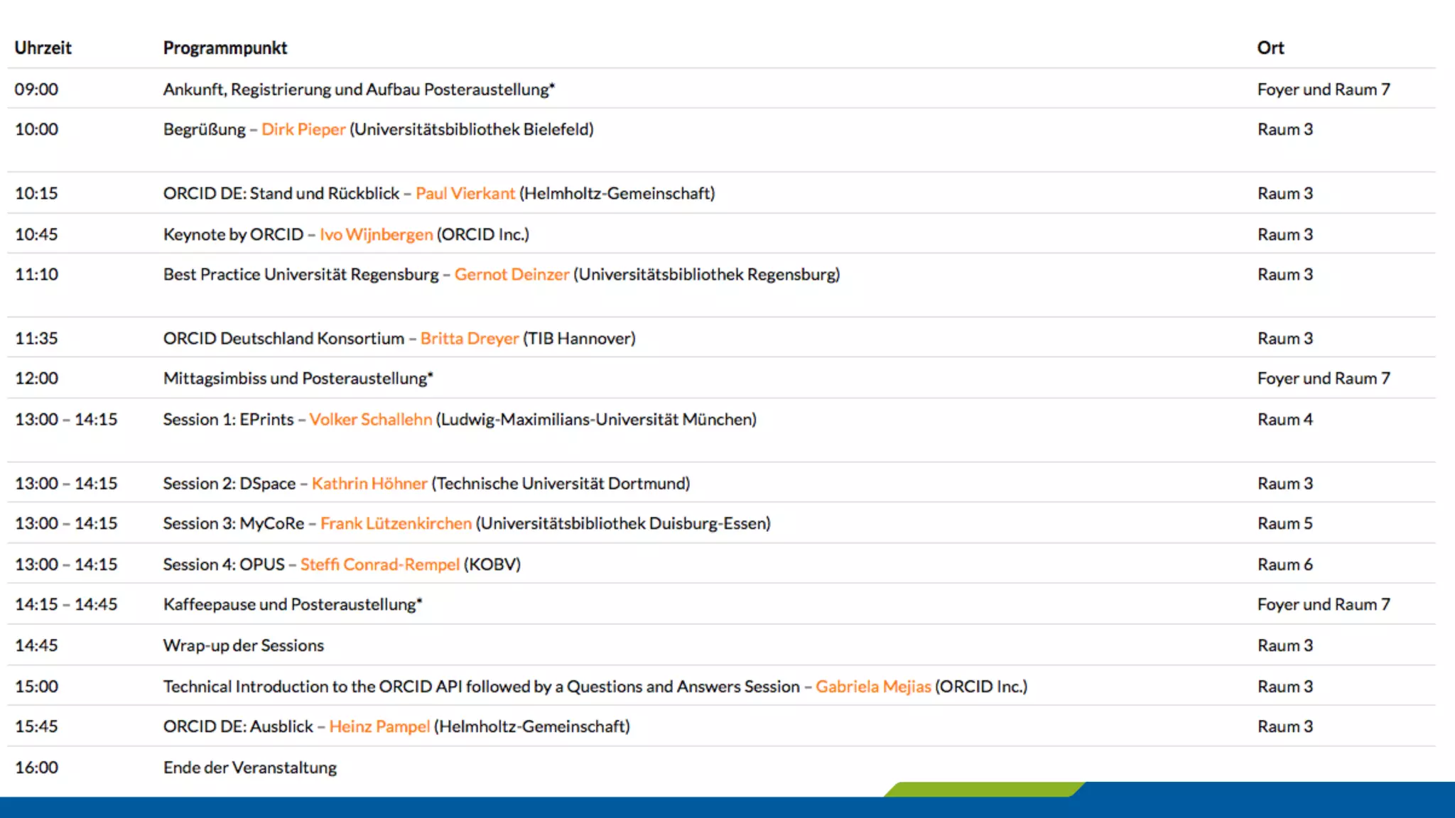Click the 15:00 time cell

[x=37, y=687]
